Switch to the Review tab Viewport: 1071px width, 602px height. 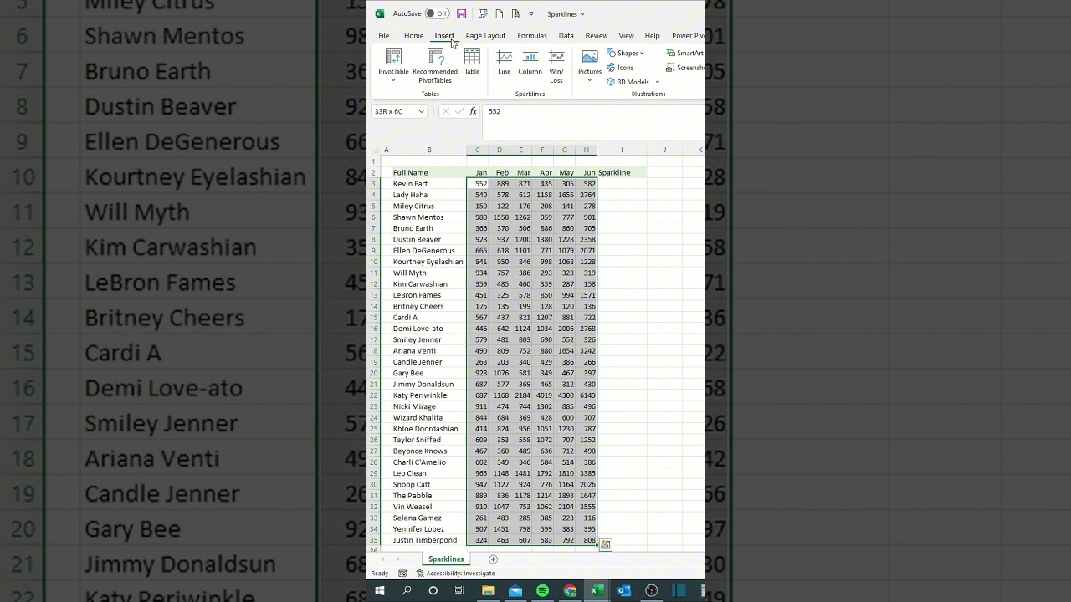point(597,36)
